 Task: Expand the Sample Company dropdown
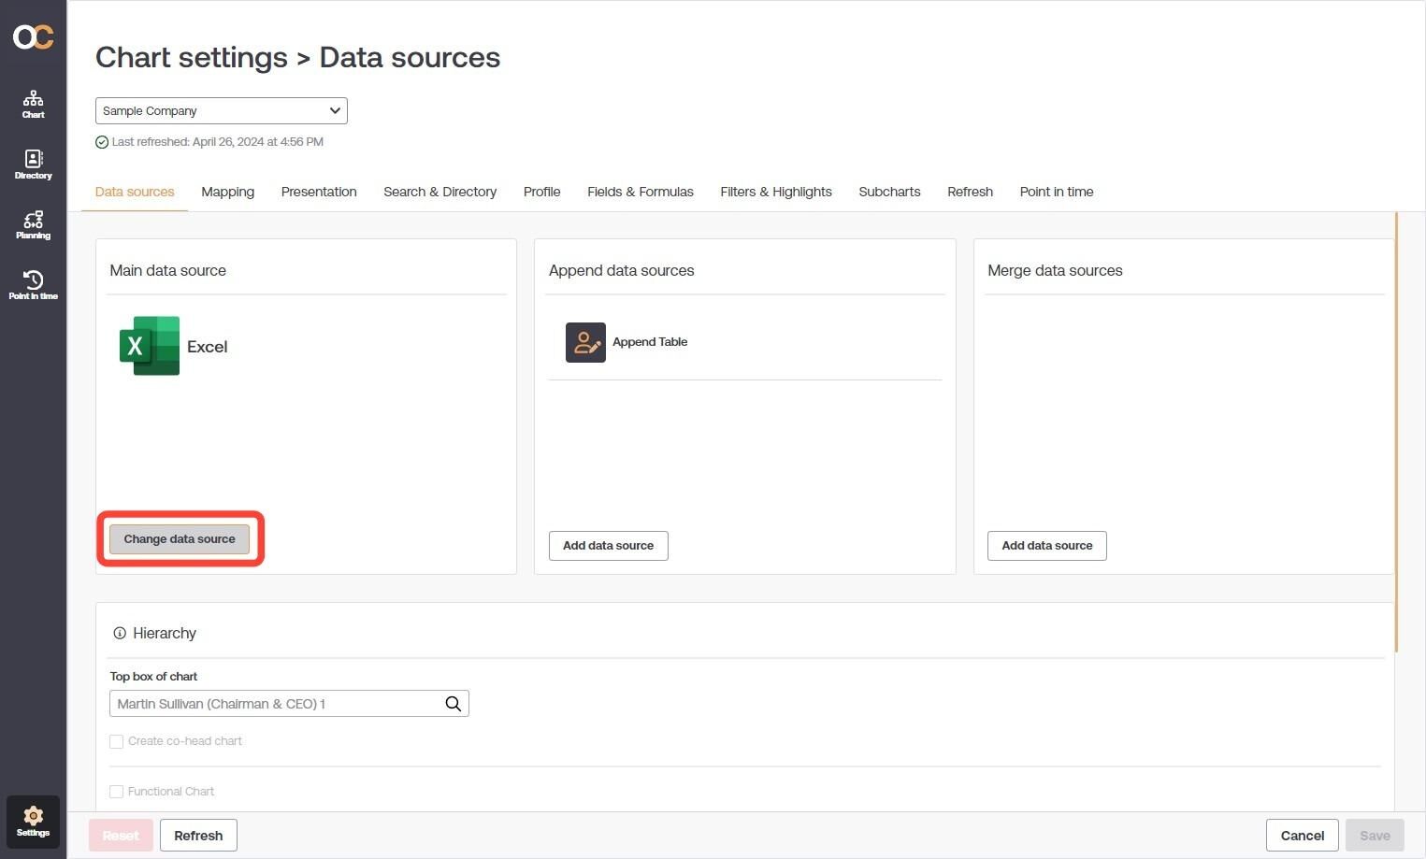point(222,110)
